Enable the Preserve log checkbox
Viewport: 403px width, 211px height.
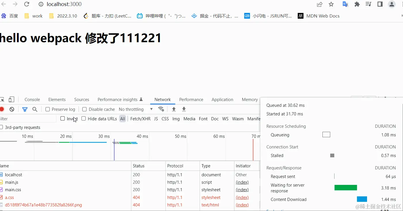48,109
